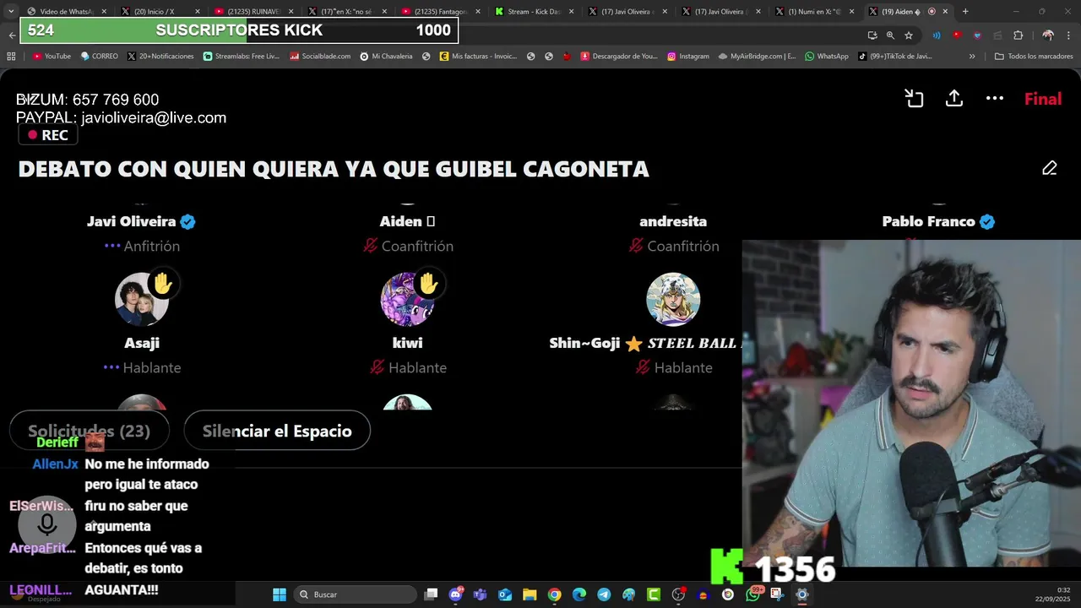Screen dimensions: 1081x608
Task: Open the Mi Chavaleria bookmark
Action: 386,57
